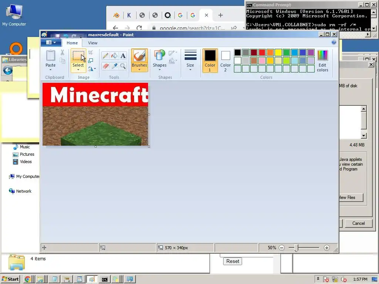This screenshot has height=284, width=379.
Task: Click the rectangular Select tool icon
Action: pyautogui.click(x=78, y=55)
